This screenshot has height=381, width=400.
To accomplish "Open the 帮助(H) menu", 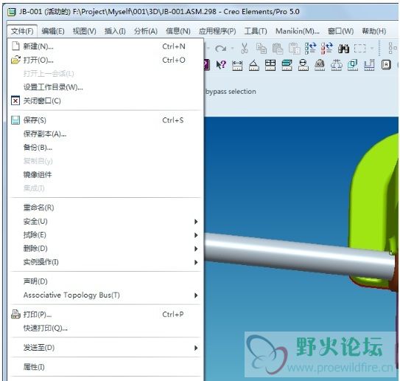I will [x=374, y=31].
